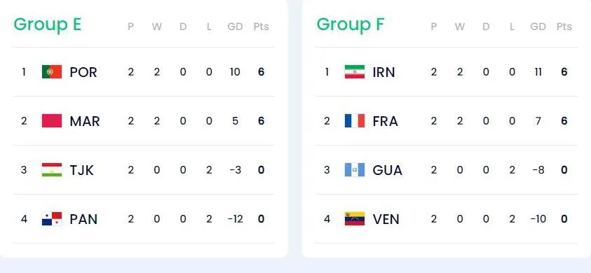The image size is (591, 273).
Task: Click the Panama flag icon
Action: 52,219
